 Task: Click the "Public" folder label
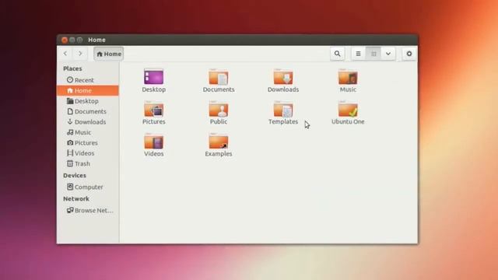[219, 121]
